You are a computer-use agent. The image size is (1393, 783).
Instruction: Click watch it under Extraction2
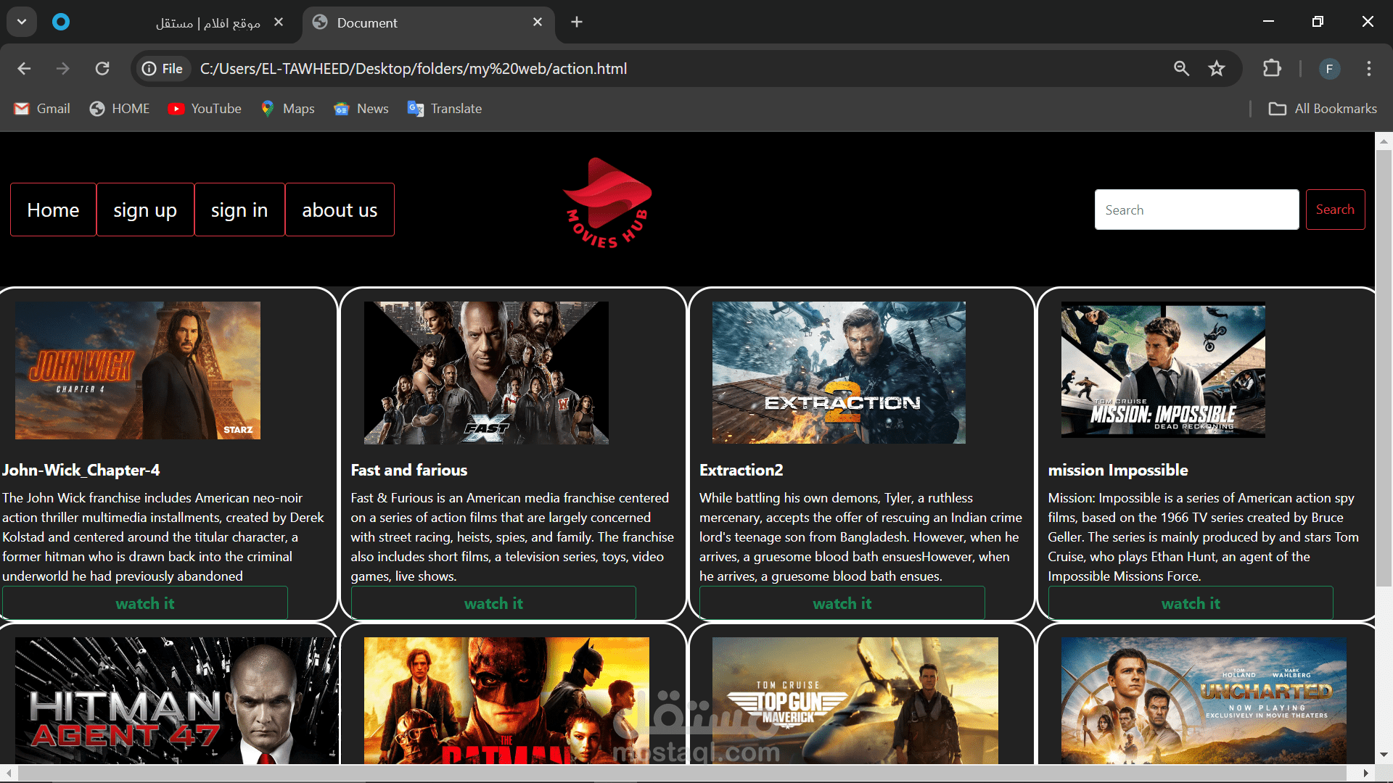[842, 603]
